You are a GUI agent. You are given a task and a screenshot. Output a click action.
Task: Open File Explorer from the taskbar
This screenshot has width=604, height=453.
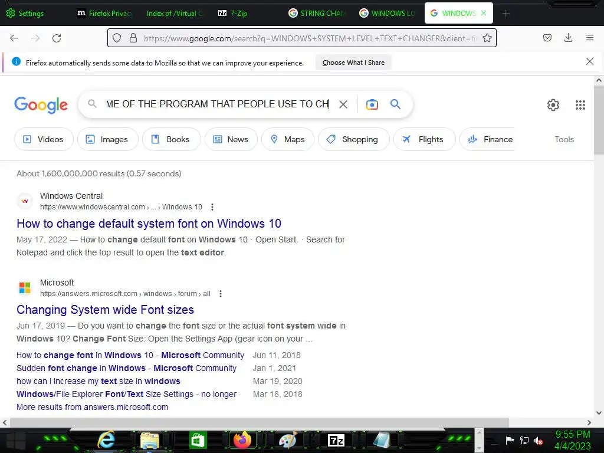click(150, 440)
